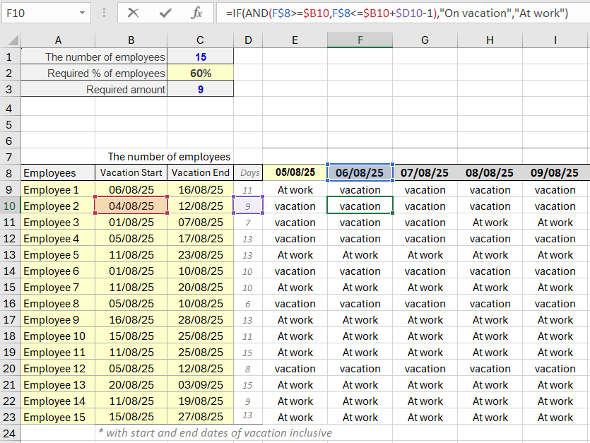The image size is (590, 443).
Task: Click the Enter checkmark in formula bar
Action: (x=165, y=13)
